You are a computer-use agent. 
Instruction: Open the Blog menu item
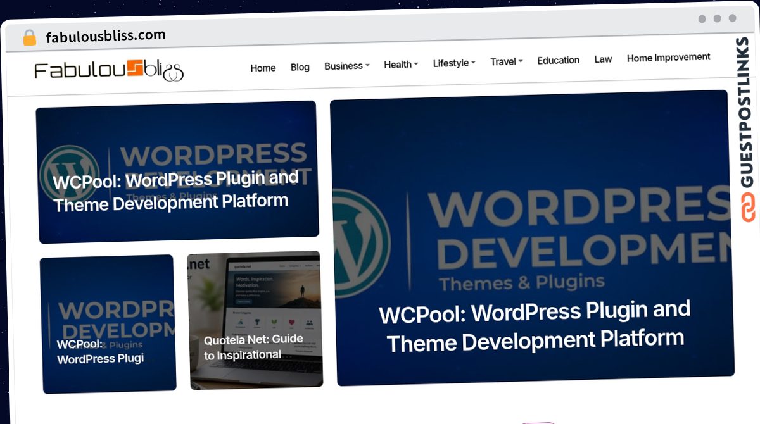pos(300,66)
